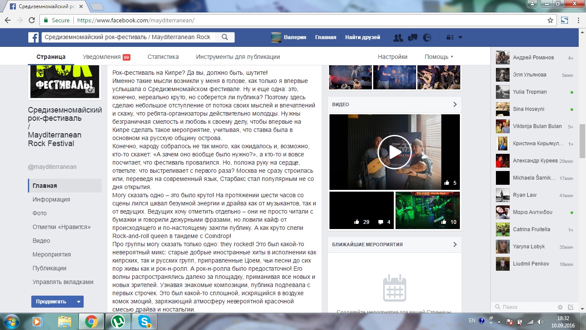Open Windows Explorer from the taskbar
586x330 pixels.
point(64,321)
